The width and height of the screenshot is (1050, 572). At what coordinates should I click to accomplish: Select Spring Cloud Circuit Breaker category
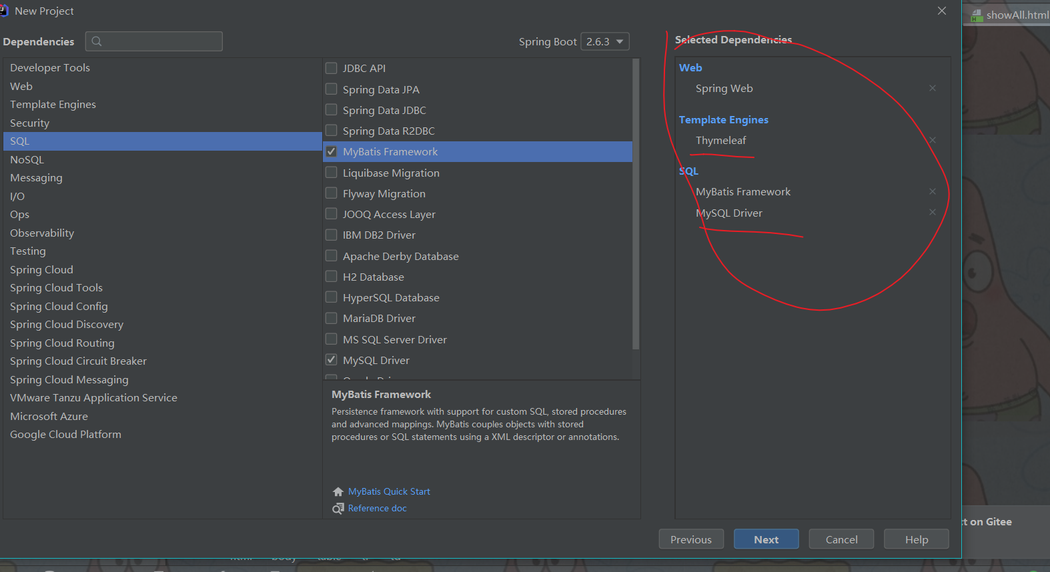pos(163,361)
